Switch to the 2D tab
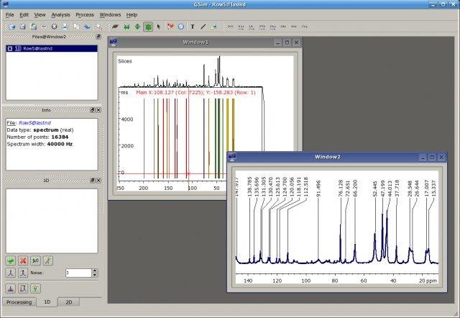Image resolution: width=460 pixels, height=318 pixels. tap(69, 302)
